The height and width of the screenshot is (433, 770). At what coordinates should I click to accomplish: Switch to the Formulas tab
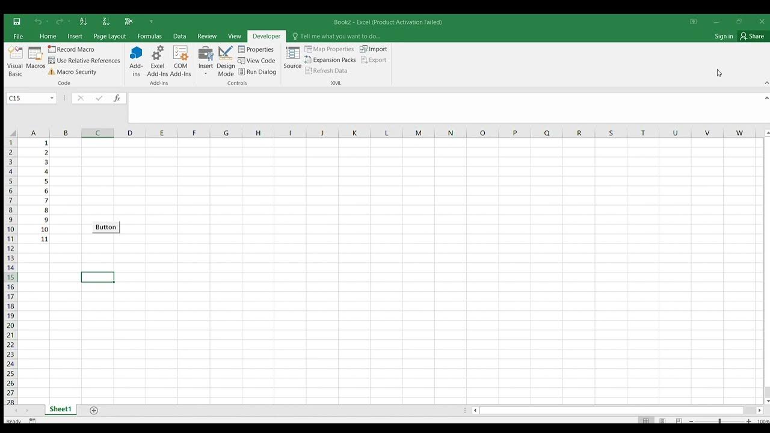click(149, 36)
